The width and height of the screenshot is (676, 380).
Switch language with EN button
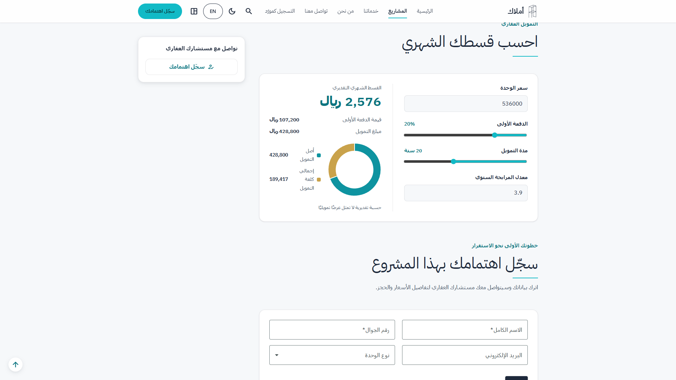point(213,11)
